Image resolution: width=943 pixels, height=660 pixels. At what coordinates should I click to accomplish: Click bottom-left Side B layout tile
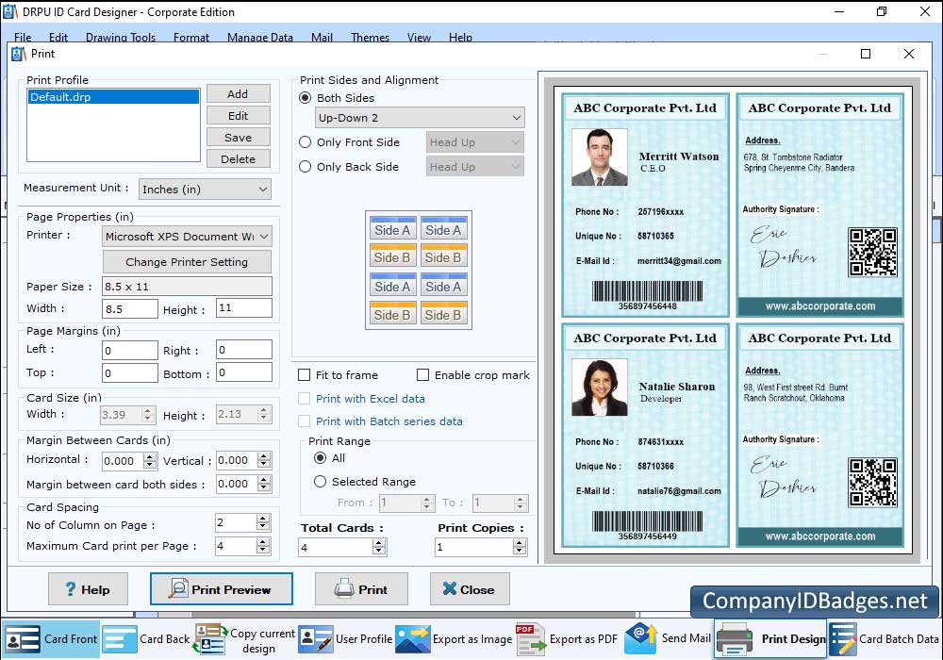(x=392, y=313)
